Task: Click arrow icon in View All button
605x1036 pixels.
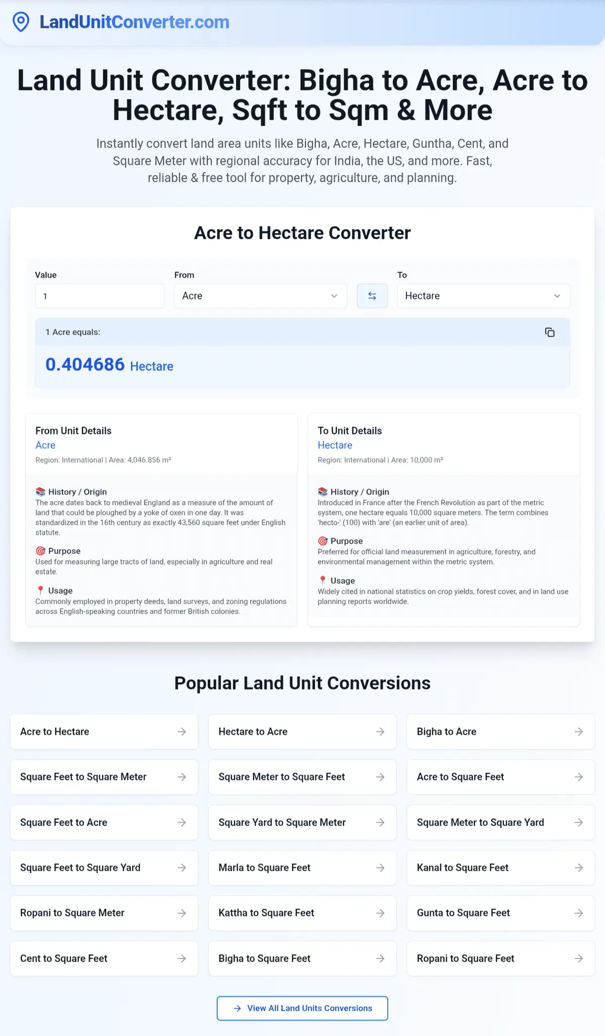Action: (x=238, y=1008)
